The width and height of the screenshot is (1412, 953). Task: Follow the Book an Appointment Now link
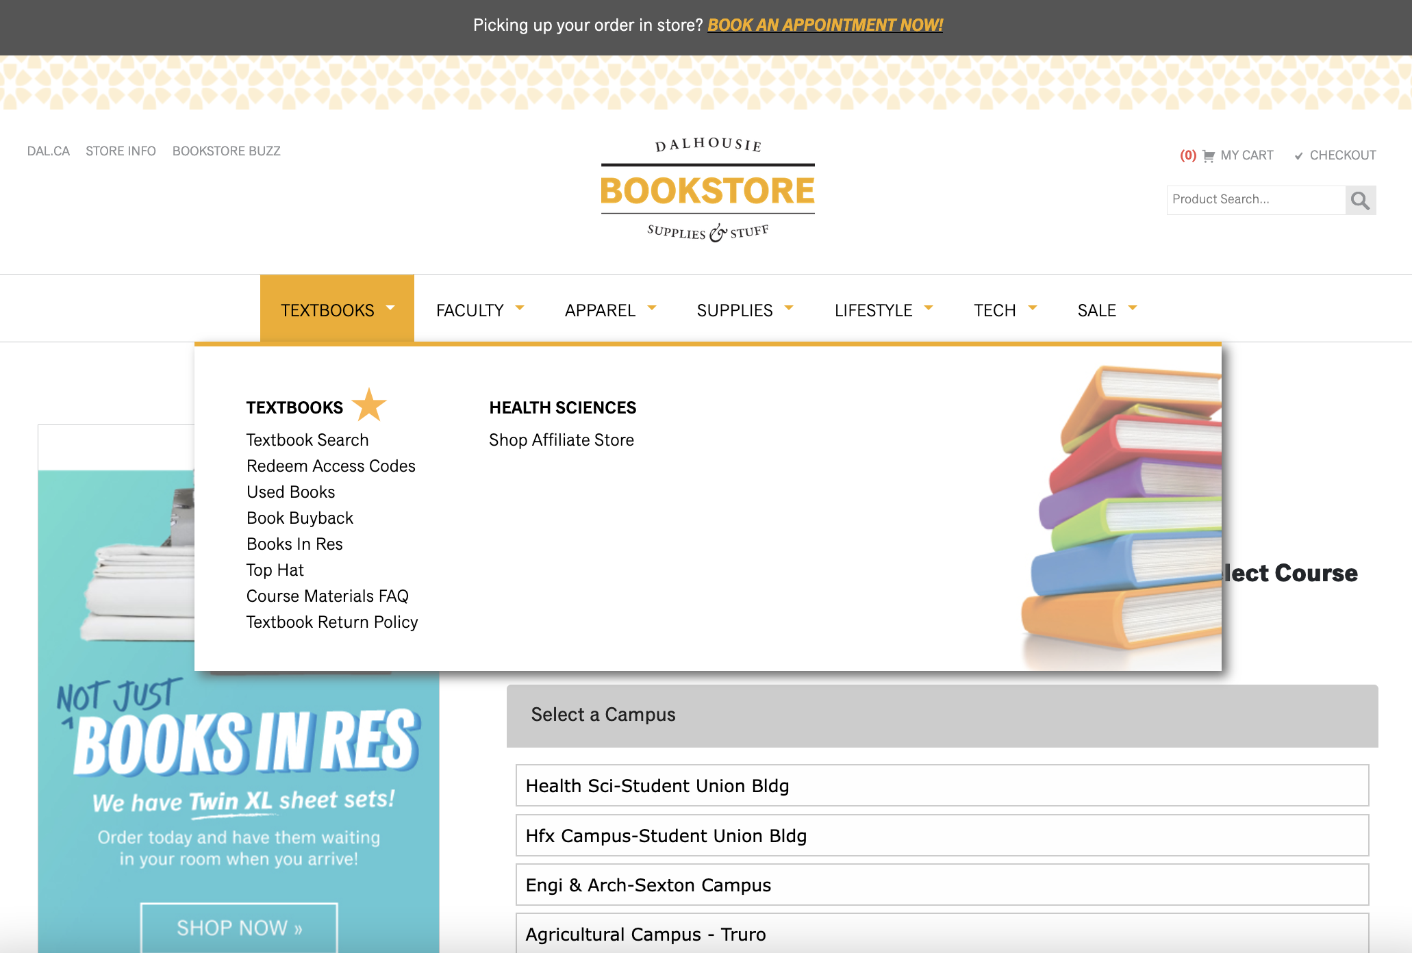(x=825, y=25)
